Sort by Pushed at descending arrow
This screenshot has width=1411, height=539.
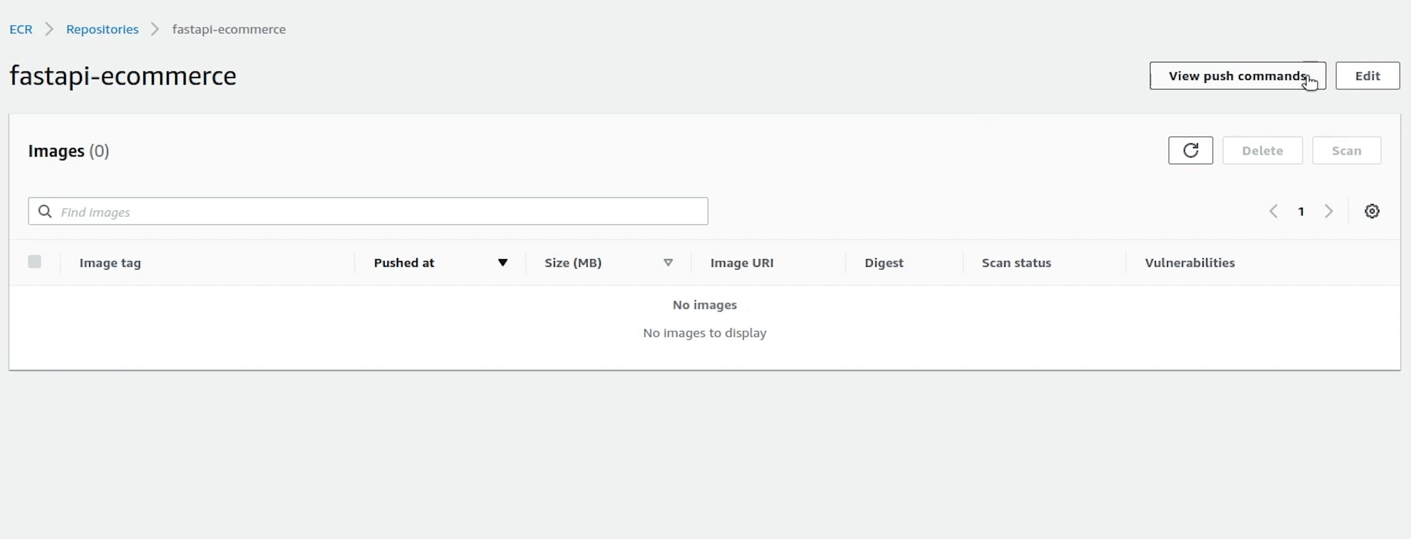pyautogui.click(x=502, y=262)
